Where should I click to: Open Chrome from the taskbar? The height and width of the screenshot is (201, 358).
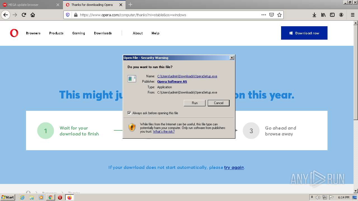pyautogui.click(x=50, y=197)
